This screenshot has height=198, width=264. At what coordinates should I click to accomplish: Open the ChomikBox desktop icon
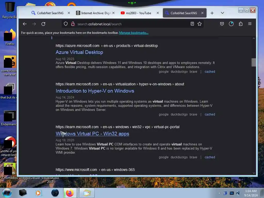point(10,171)
